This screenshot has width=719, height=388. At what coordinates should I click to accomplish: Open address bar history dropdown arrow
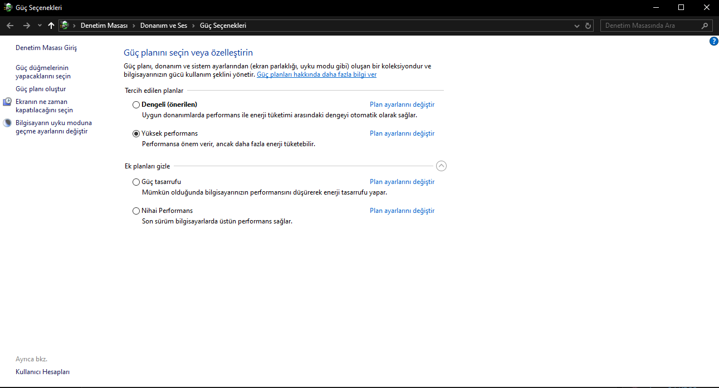(x=577, y=26)
